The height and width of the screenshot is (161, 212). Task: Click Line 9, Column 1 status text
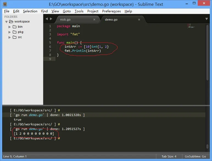[15, 156]
